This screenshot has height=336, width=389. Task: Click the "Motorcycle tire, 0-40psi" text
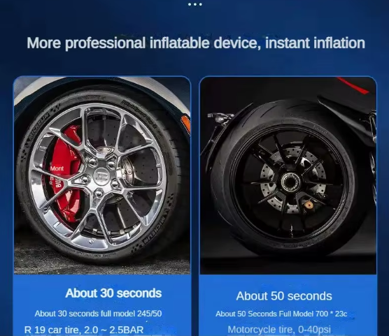[279, 330]
